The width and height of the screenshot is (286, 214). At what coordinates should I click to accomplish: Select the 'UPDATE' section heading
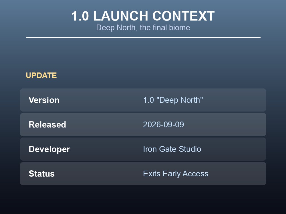(x=41, y=76)
